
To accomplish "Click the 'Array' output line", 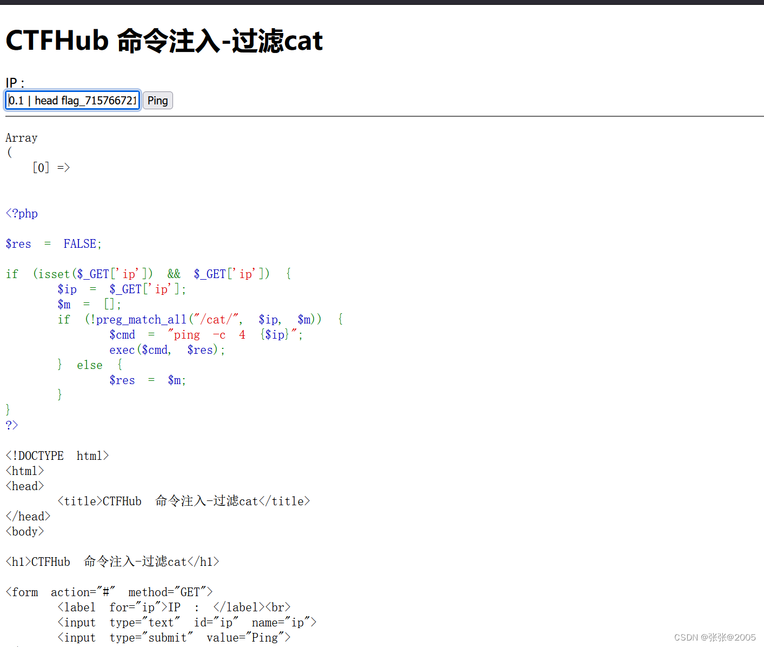I will click(x=22, y=138).
